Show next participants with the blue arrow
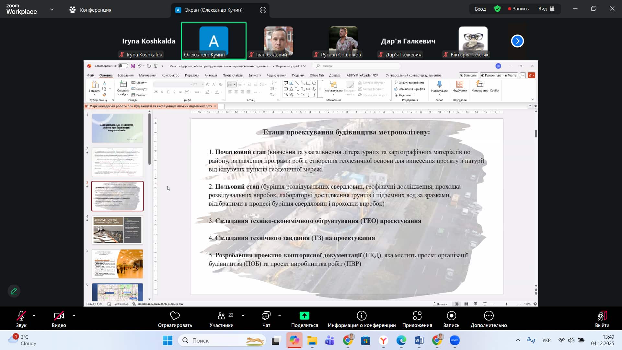Viewport: 622px width, 350px height. [x=517, y=41]
